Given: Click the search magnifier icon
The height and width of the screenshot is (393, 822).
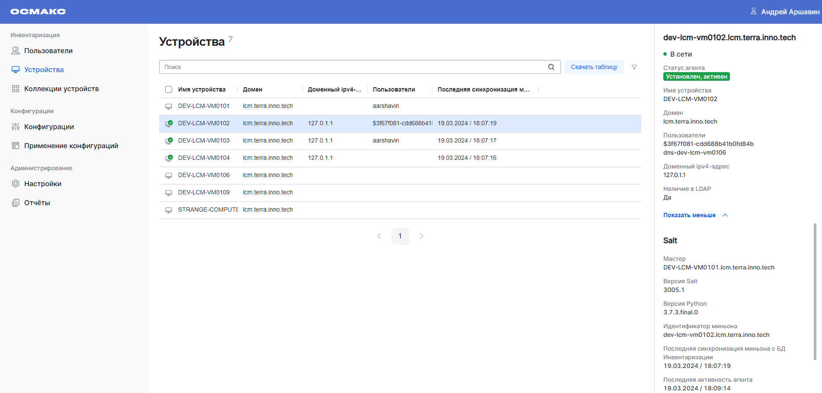Looking at the screenshot, I should pos(551,67).
